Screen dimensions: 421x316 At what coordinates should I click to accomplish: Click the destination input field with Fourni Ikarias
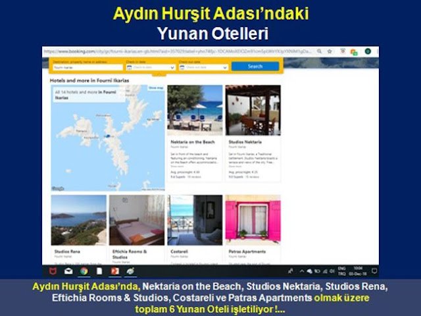[x=87, y=67]
